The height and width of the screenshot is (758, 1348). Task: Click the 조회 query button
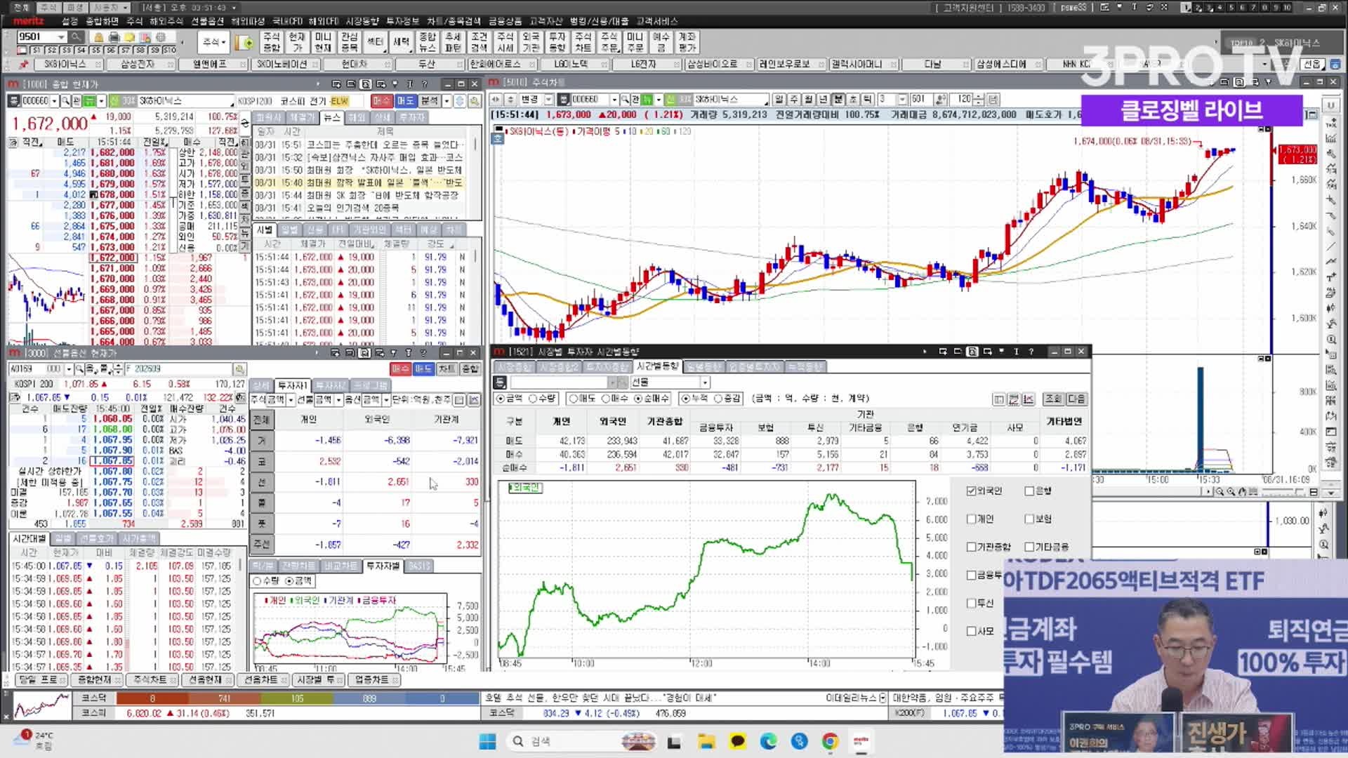tap(1053, 399)
